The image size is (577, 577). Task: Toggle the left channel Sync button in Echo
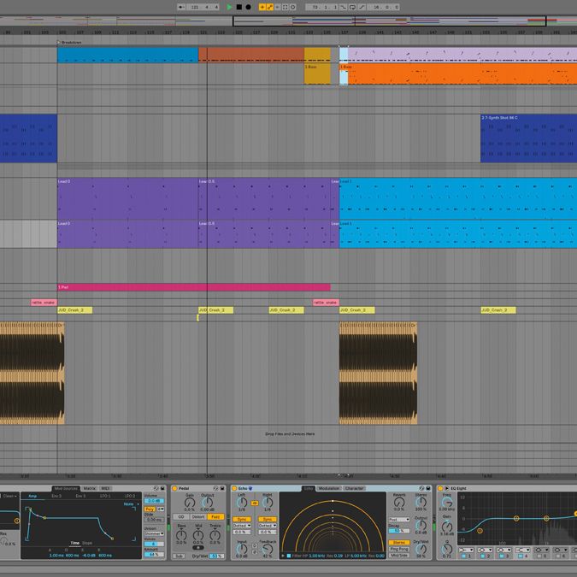point(242,519)
